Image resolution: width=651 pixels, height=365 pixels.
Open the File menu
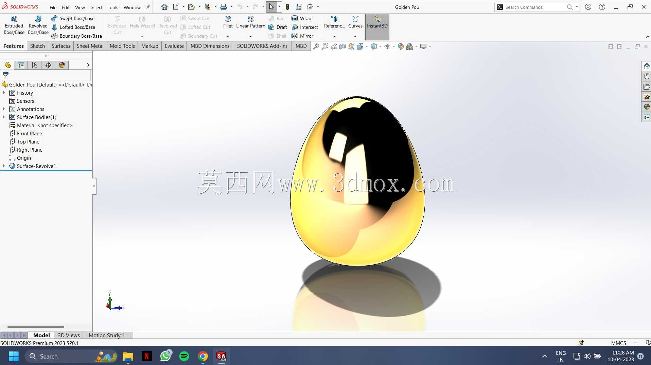(x=53, y=7)
